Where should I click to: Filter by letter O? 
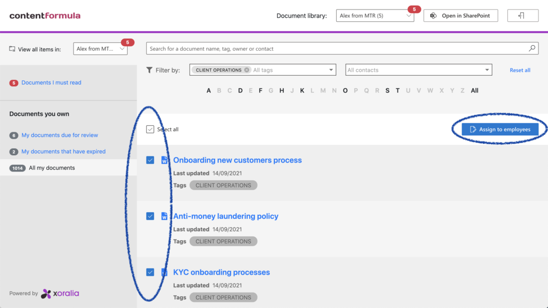[x=345, y=91]
